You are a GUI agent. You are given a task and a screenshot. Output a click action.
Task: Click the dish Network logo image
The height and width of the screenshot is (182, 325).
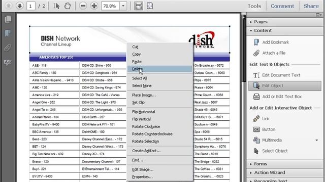coord(202,39)
